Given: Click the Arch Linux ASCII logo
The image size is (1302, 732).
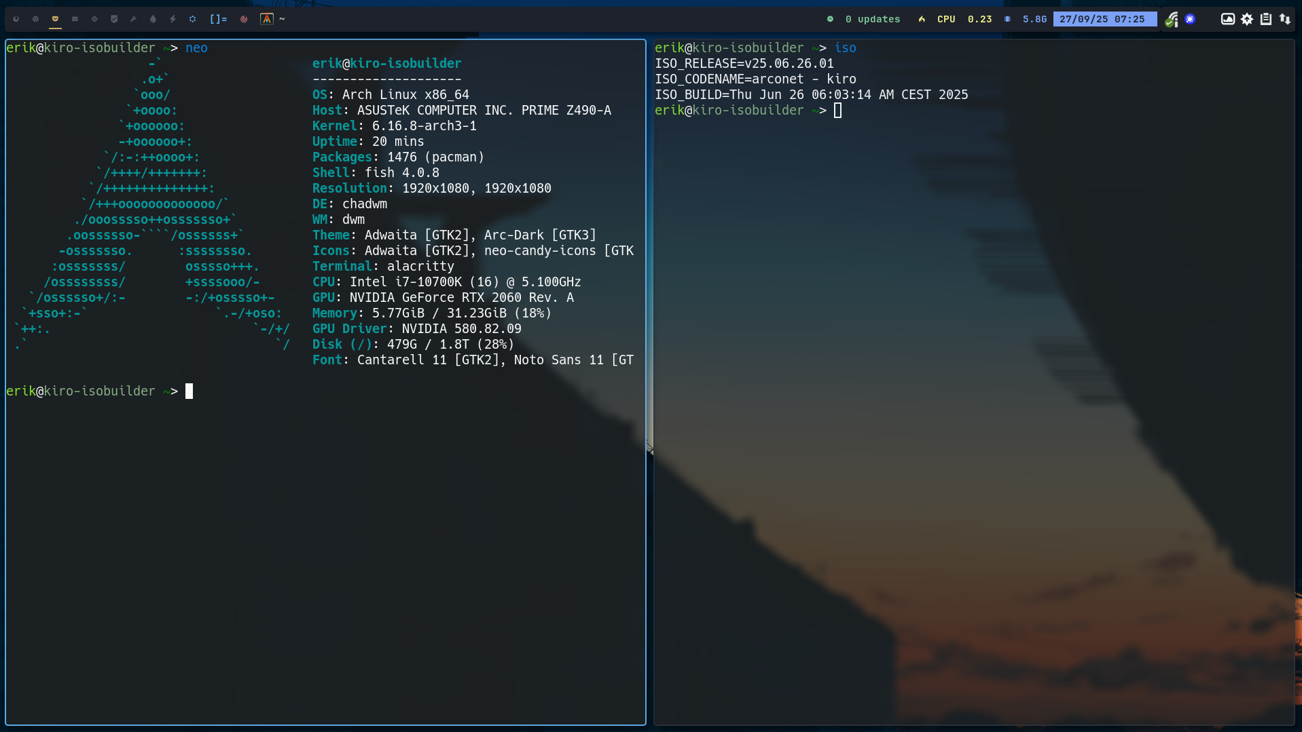Looking at the screenshot, I should pos(152,204).
